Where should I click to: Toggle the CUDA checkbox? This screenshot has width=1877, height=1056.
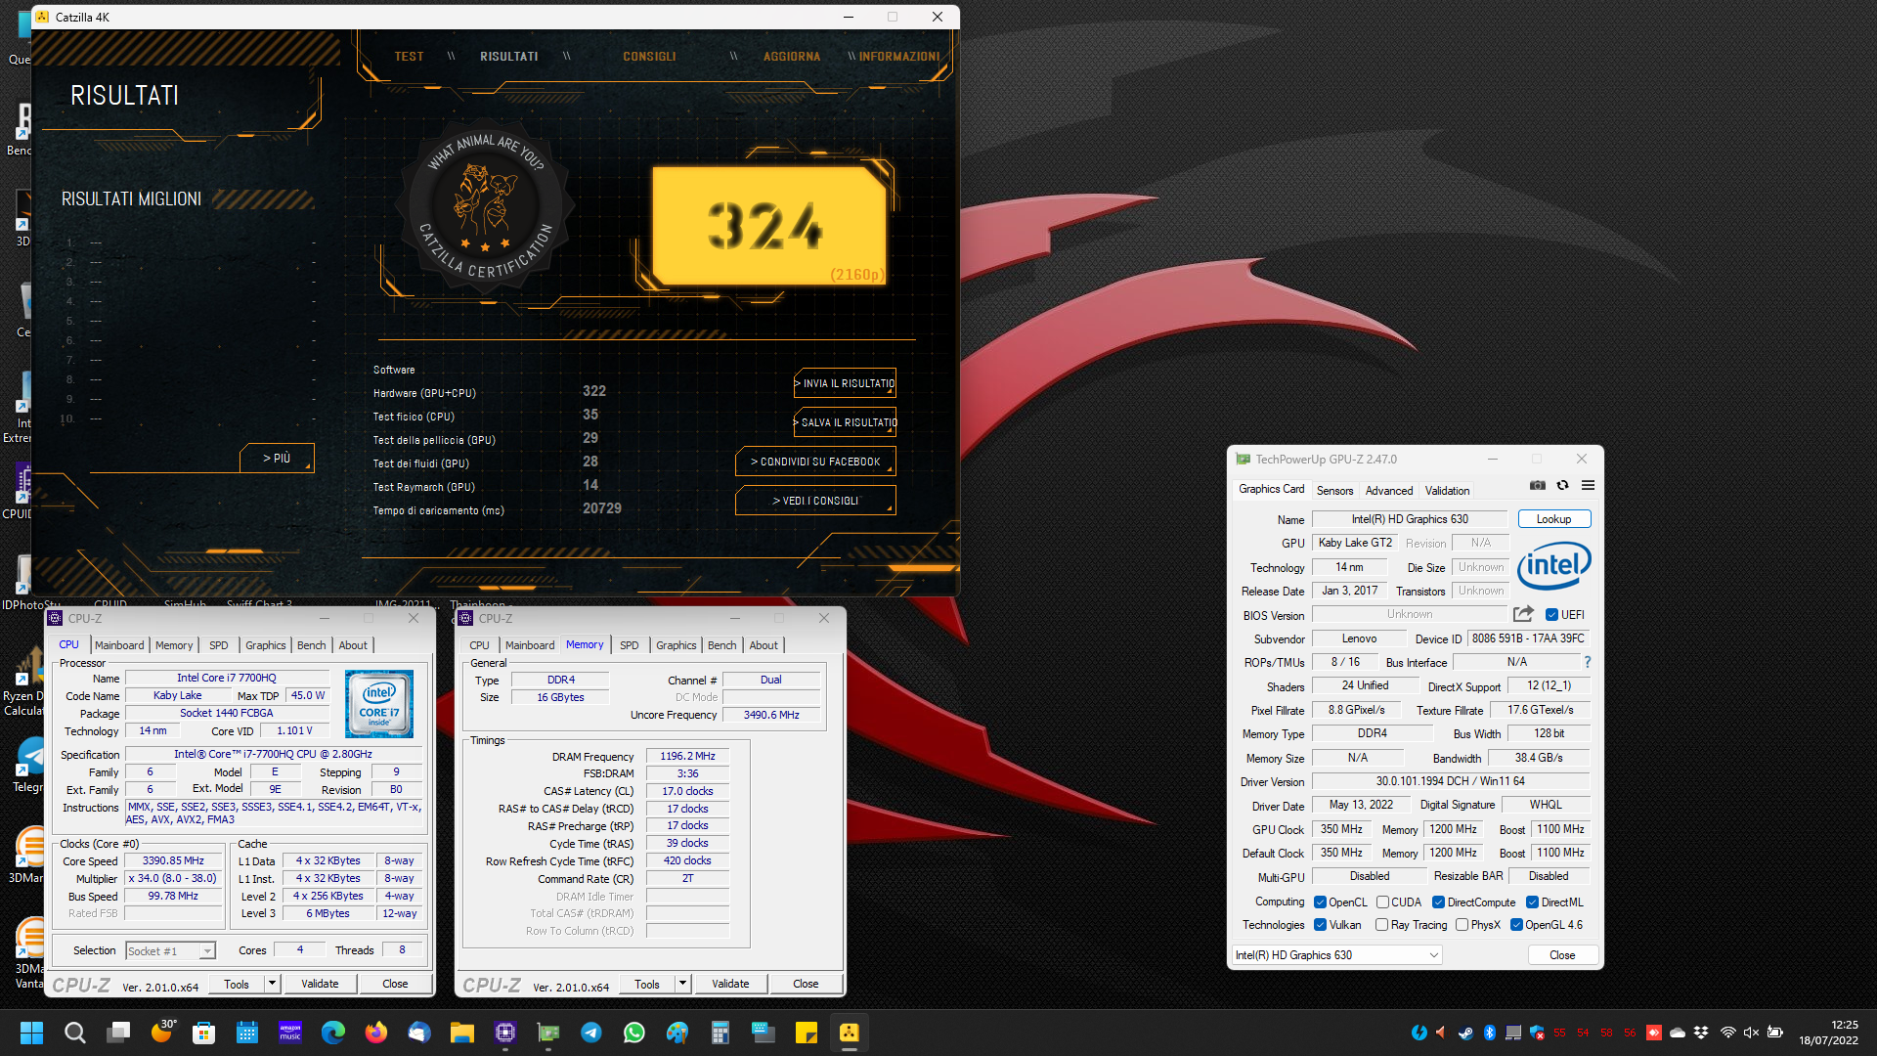click(x=1382, y=902)
